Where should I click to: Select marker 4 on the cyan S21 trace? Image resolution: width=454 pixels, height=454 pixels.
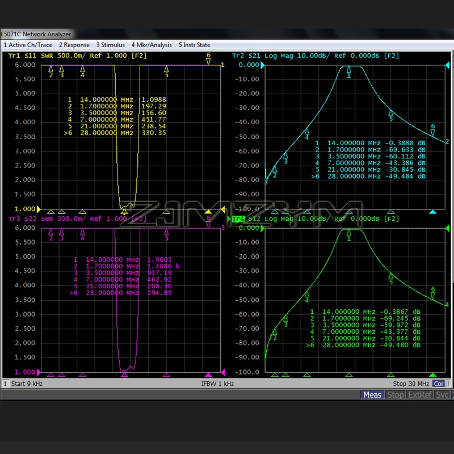(x=307, y=134)
